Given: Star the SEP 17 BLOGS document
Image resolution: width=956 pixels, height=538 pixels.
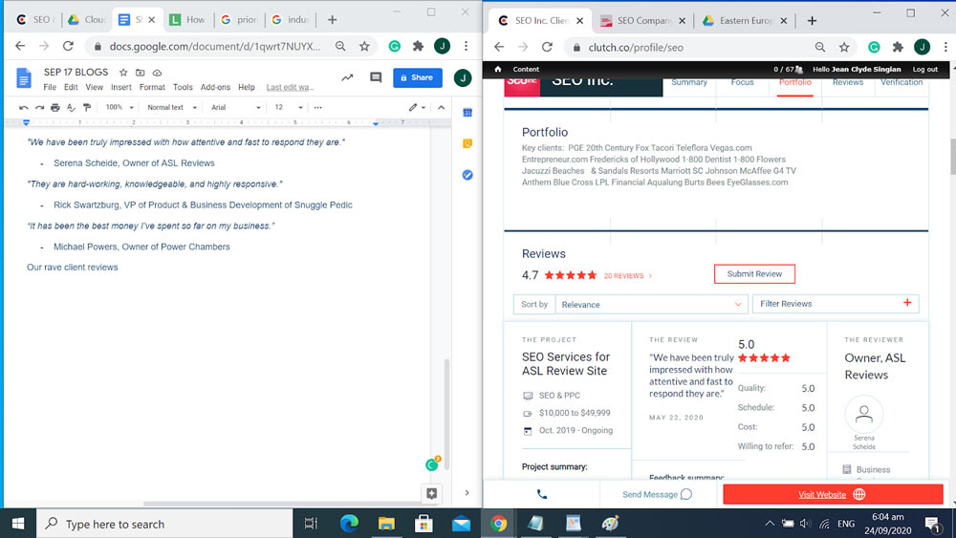Looking at the screenshot, I should click(x=123, y=72).
